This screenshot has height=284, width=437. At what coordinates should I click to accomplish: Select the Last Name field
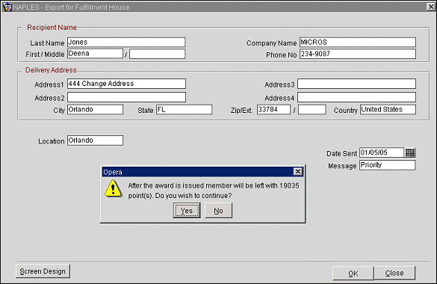[x=126, y=42]
